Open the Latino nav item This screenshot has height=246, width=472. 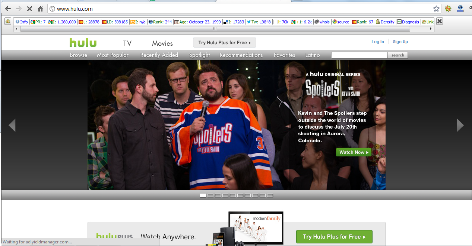pos(313,55)
